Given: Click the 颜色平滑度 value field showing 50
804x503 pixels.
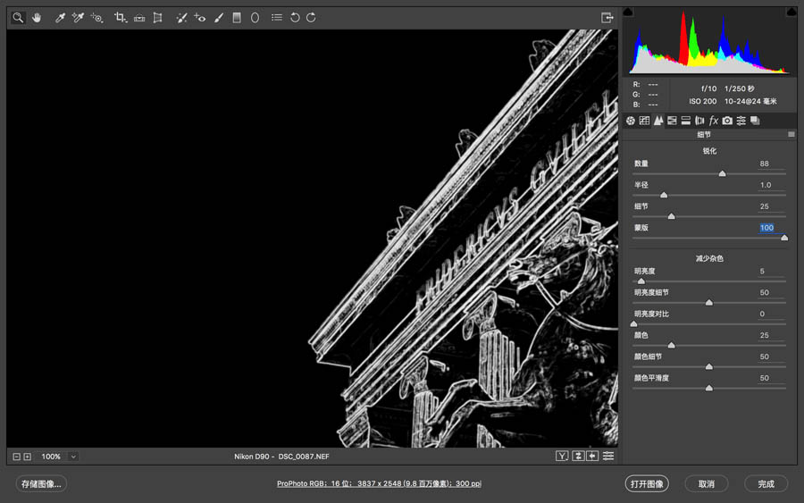Looking at the screenshot, I should coord(771,378).
